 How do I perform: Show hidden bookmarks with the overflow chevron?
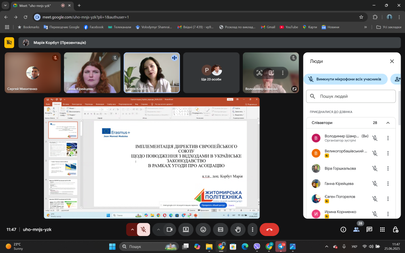[x=365, y=27]
